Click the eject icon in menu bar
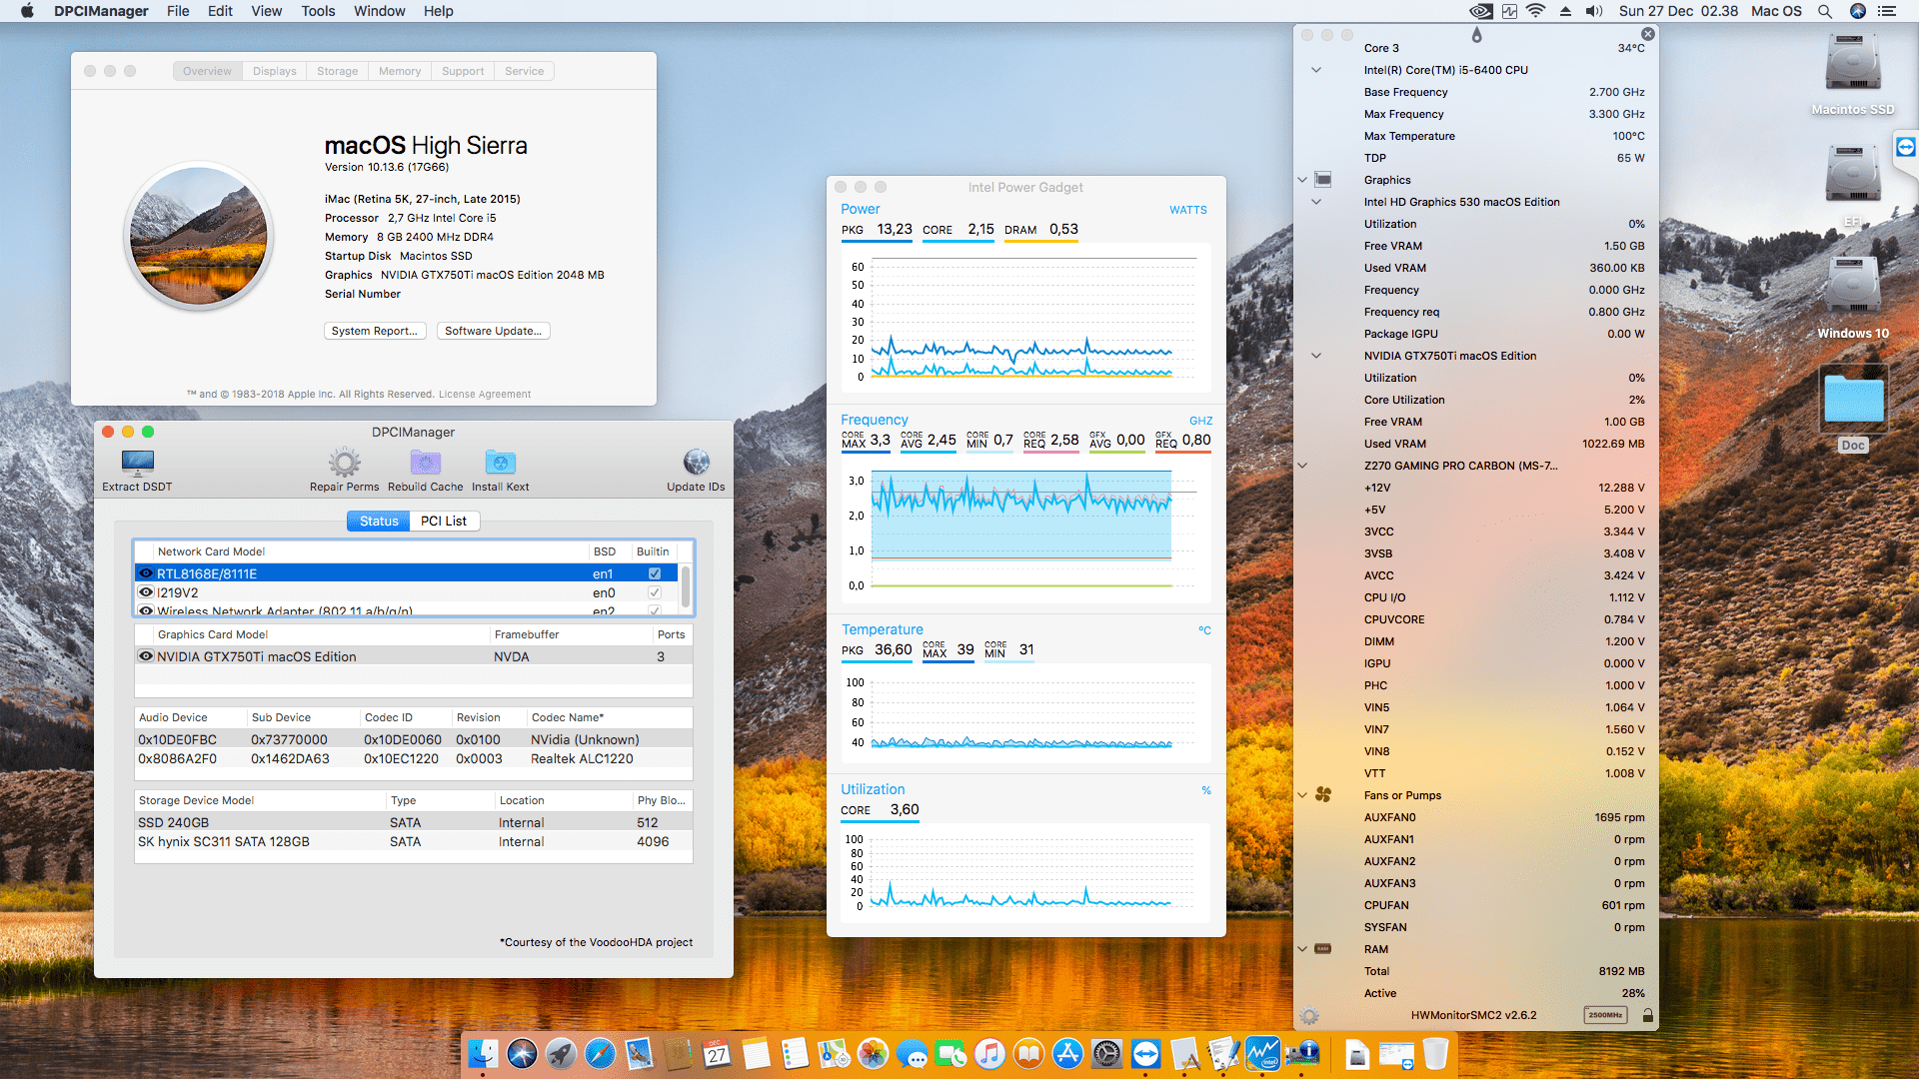This screenshot has width=1919, height=1079. click(1565, 11)
